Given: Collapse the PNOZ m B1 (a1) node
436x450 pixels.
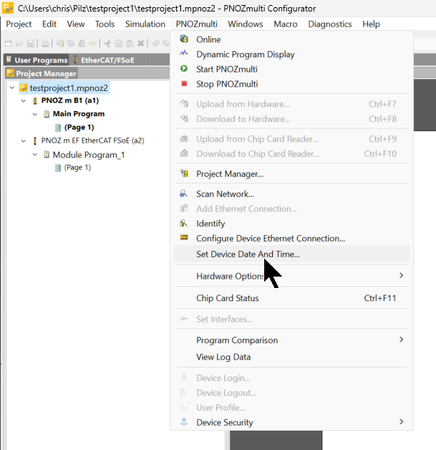Looking at the screenshot, I should click(x=24, y=101).
